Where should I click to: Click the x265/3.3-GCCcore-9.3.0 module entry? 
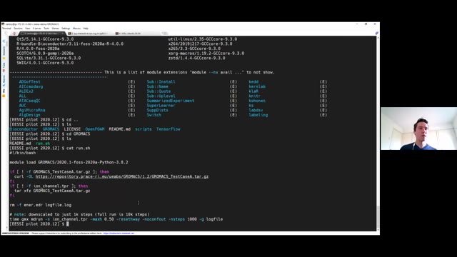coord(194,49)
